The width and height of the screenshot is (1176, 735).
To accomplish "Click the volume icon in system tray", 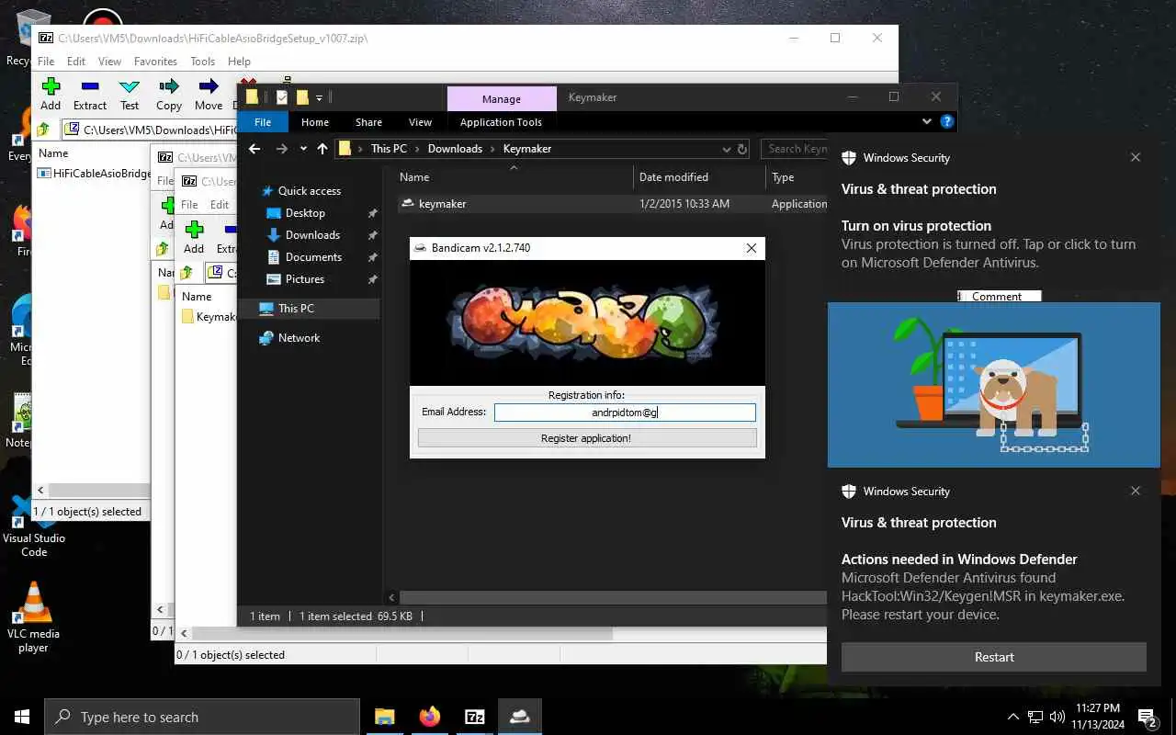I will 1057,717.
